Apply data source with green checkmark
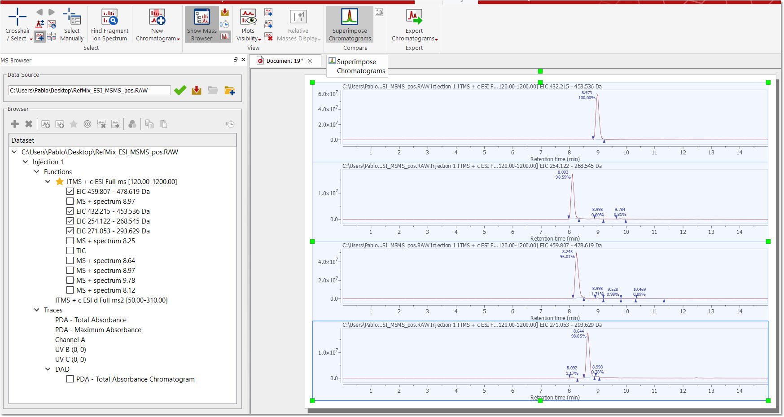This screenshot has height=417, width=784. (180, 90)
